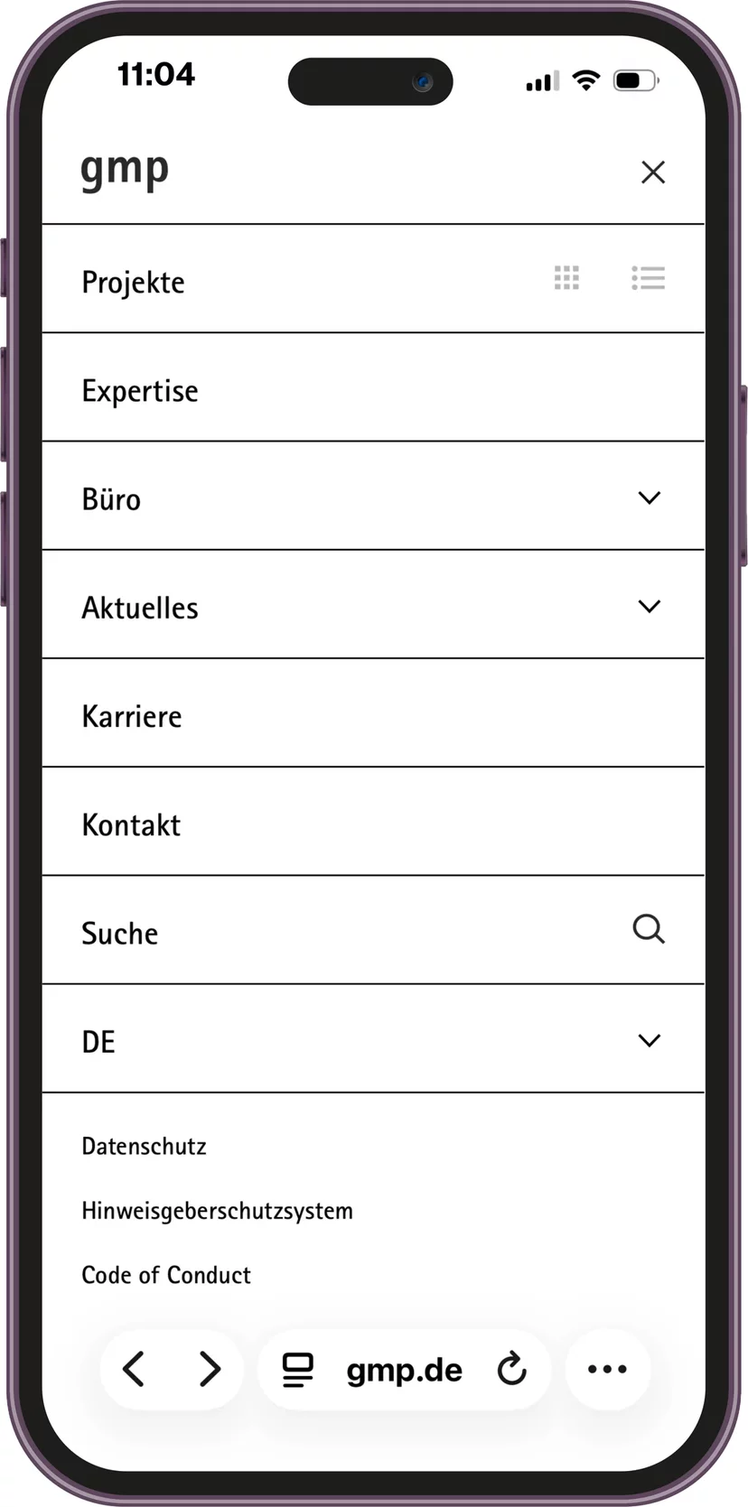The width and height of the screenshot is (748, 1507).
Task: Go to the Kontakt page
Action: pos(373,822)
